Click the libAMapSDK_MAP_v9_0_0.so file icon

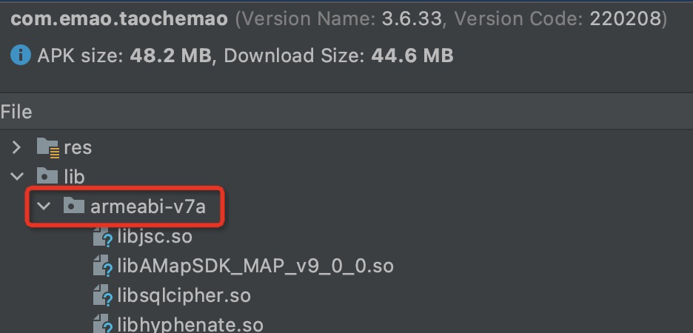(101, 266)
